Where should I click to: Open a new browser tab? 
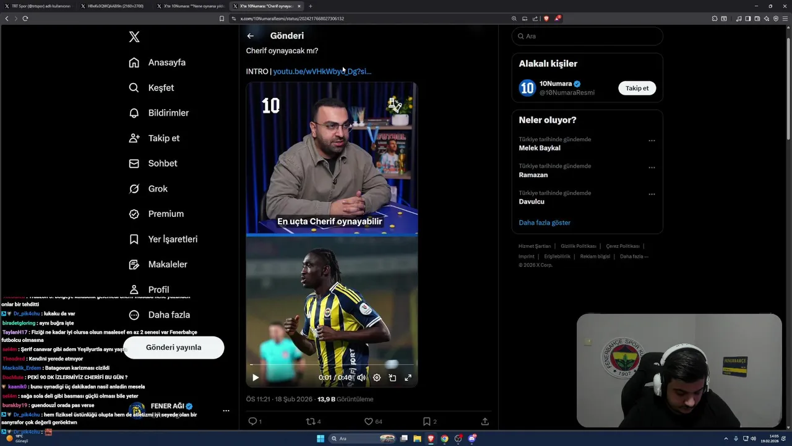click(x=311, y=6)
